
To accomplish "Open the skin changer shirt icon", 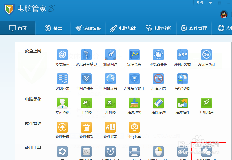I will [x=211, y=3].
